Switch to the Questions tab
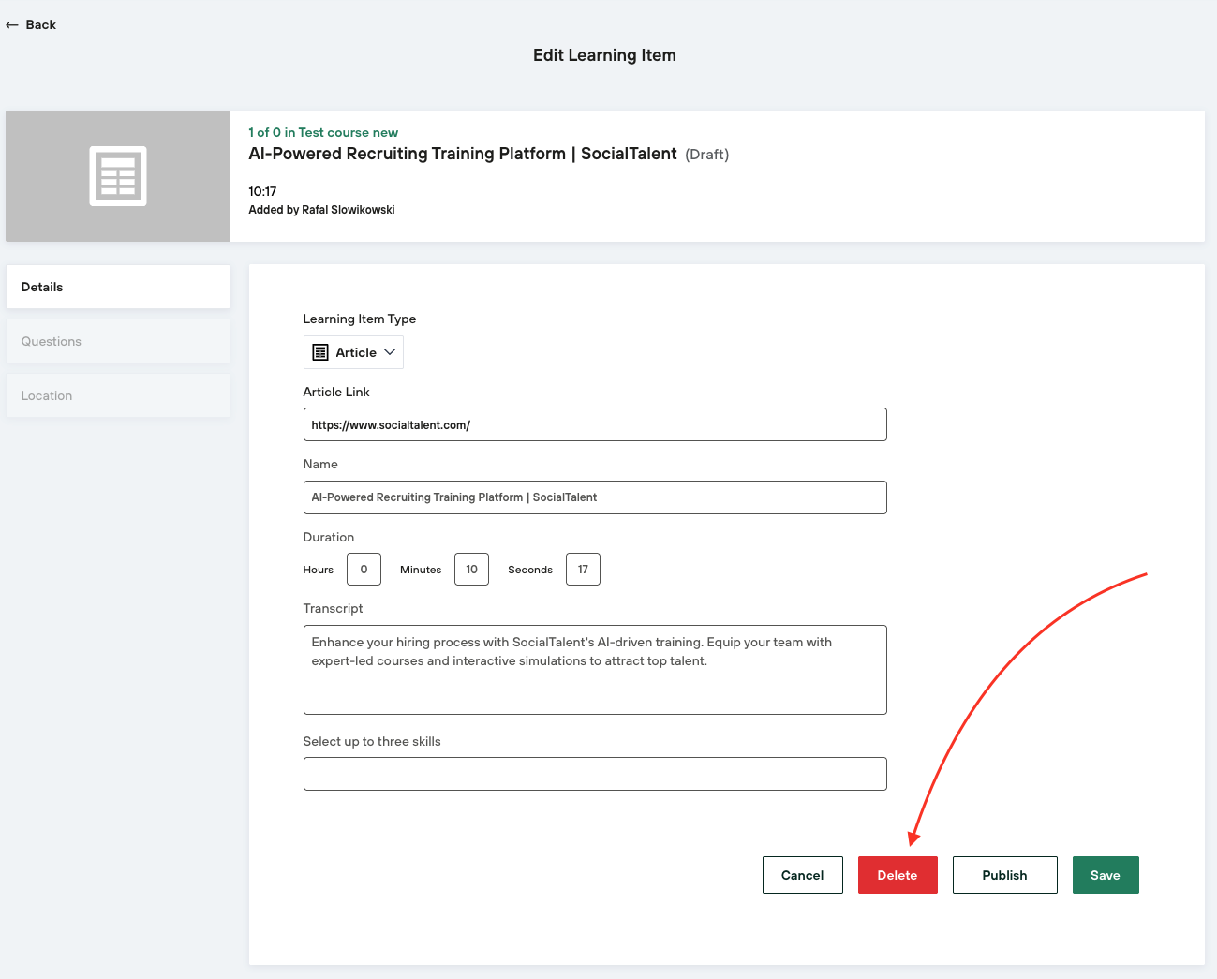This screenshot has height=979, width=1217. [118, 341]
